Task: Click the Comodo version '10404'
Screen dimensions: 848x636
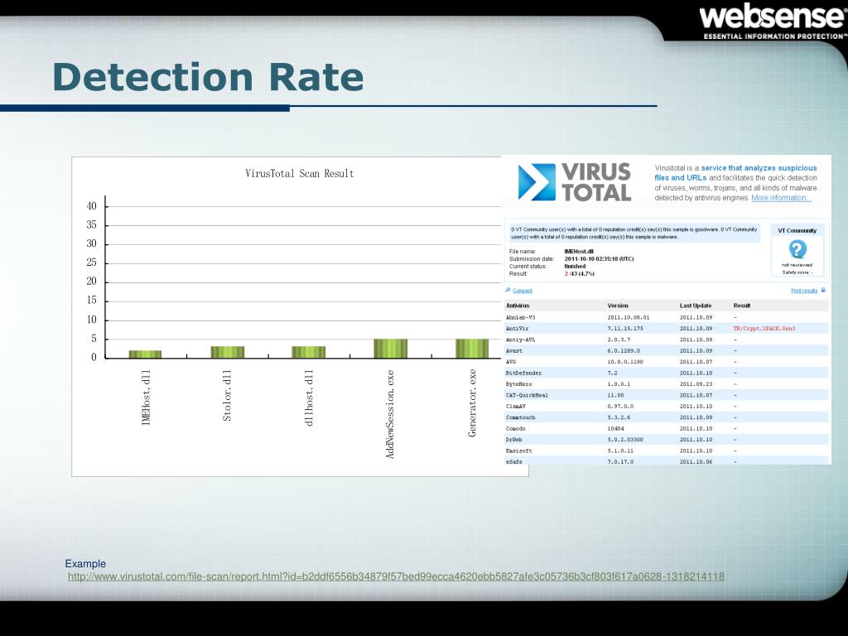Action: tap(615, 428)
